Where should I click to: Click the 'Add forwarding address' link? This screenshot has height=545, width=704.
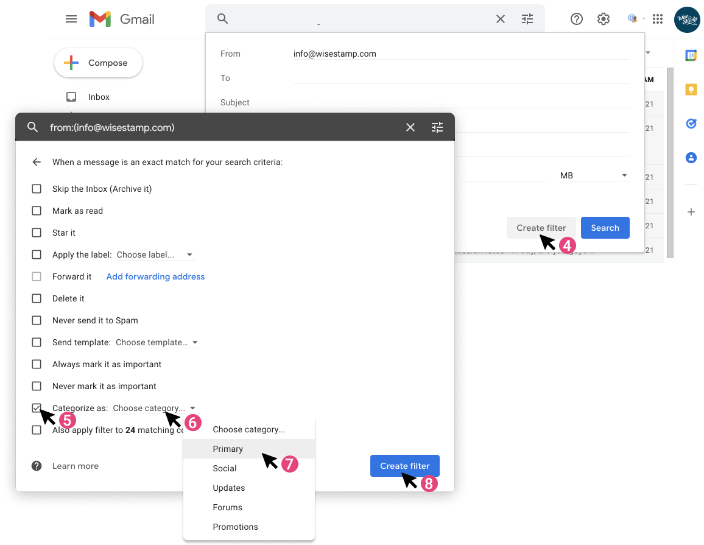point(155,276)
